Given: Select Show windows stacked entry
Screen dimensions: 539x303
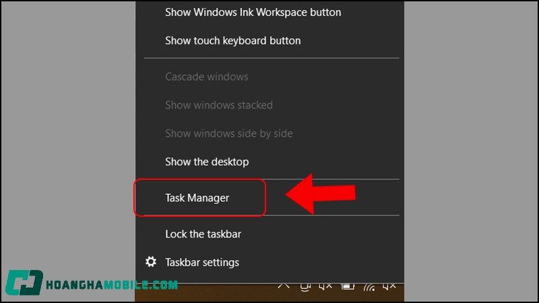Looking at the screenshot, I should (x=218, y=105).
